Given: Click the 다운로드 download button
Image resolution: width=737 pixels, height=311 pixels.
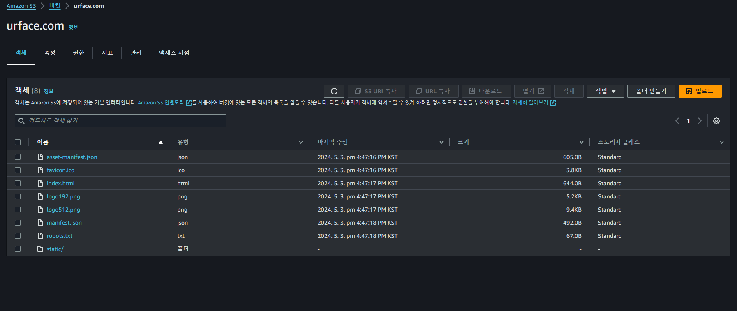Looking at the screenshot, I should (x=486, y=91).
